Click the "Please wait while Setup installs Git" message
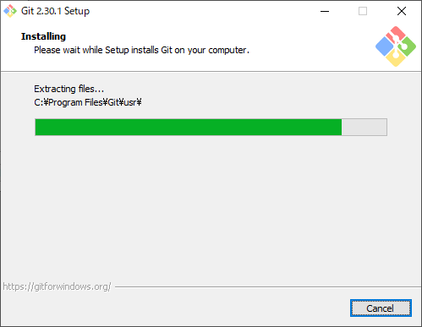422x327 pixels. tap(141, 50)
